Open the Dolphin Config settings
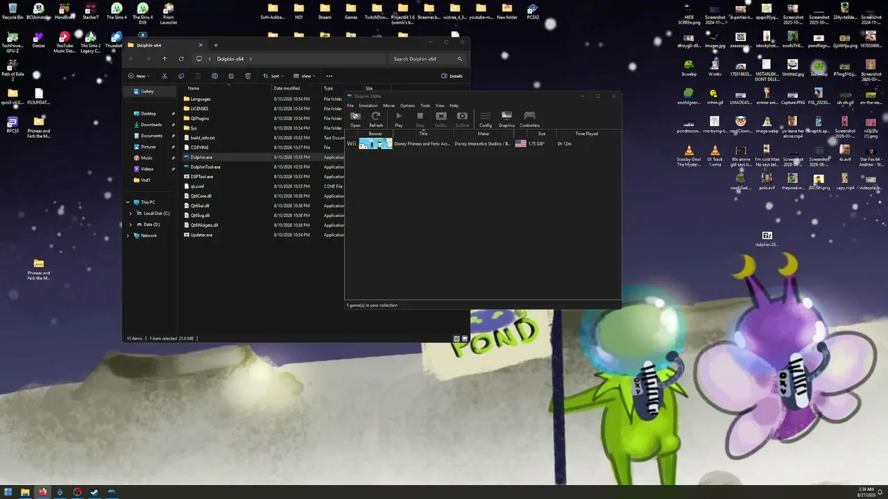This screenshot has height=499, width=888. [486, 119]
